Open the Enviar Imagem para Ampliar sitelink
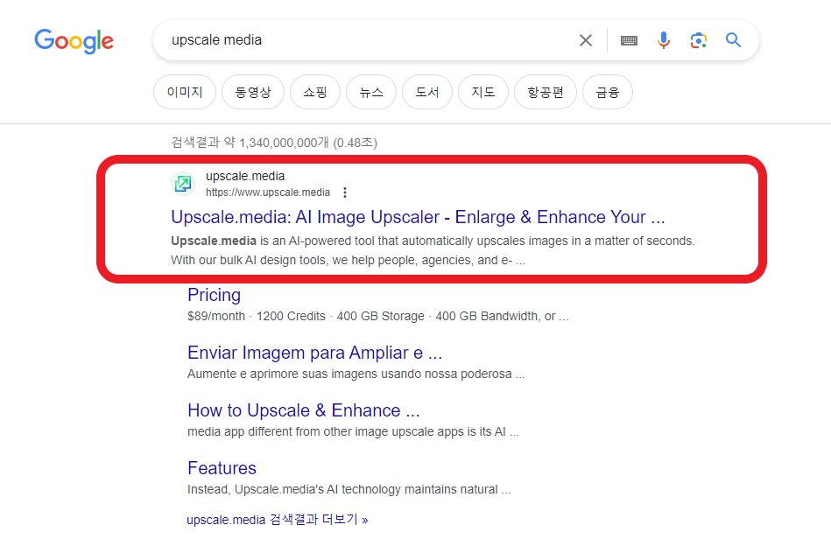 (x=315, y=353)
